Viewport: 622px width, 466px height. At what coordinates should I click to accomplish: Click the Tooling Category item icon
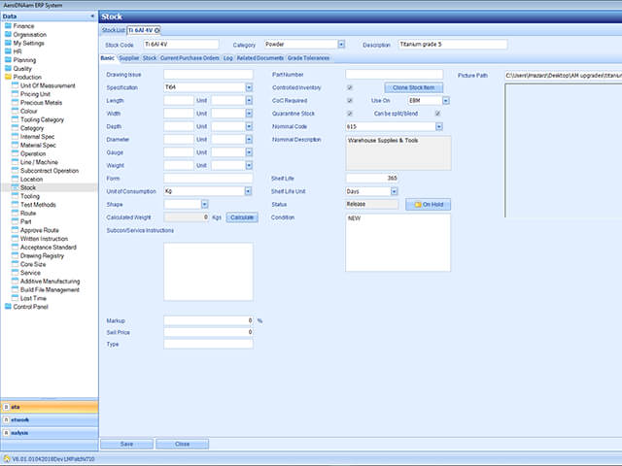point(16,119)
